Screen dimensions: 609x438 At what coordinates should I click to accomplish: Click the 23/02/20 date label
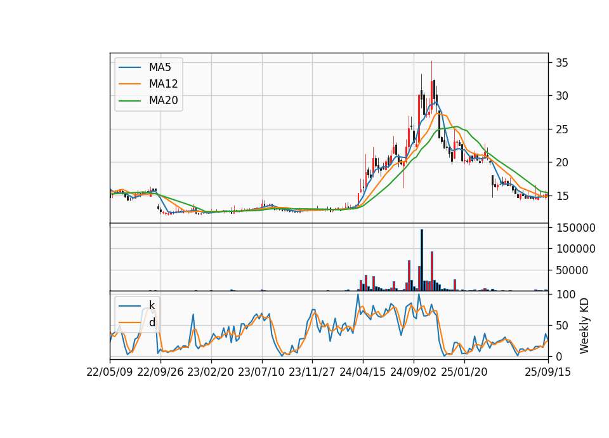211,372
